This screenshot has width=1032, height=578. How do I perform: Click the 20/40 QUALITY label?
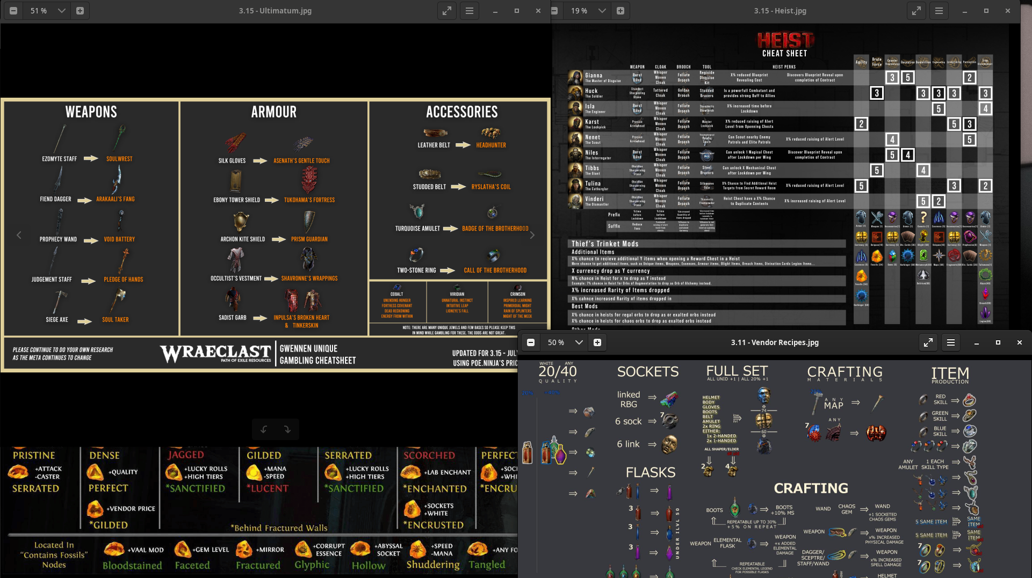click(x=558, y=373)
